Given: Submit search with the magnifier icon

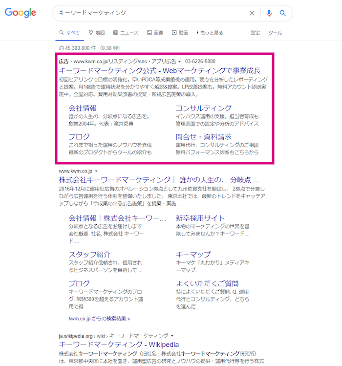Looking at the screenshot, I should (283, 13).
